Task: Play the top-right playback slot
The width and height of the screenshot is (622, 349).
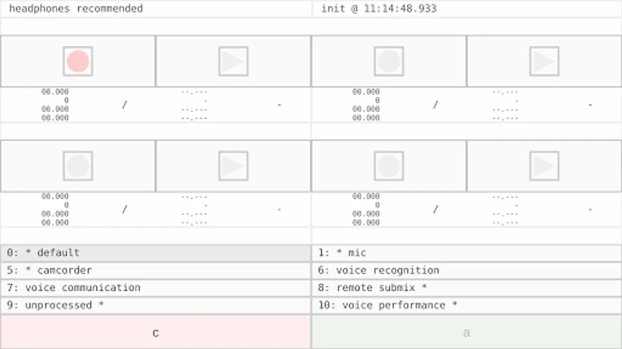Action: tap(544, 61)
